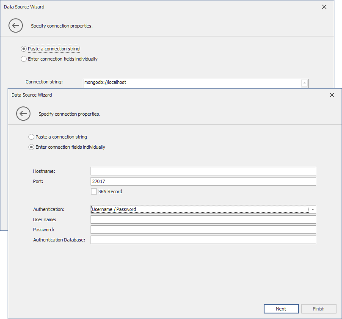Click the back arrow in the front dialog

(23, 114)
